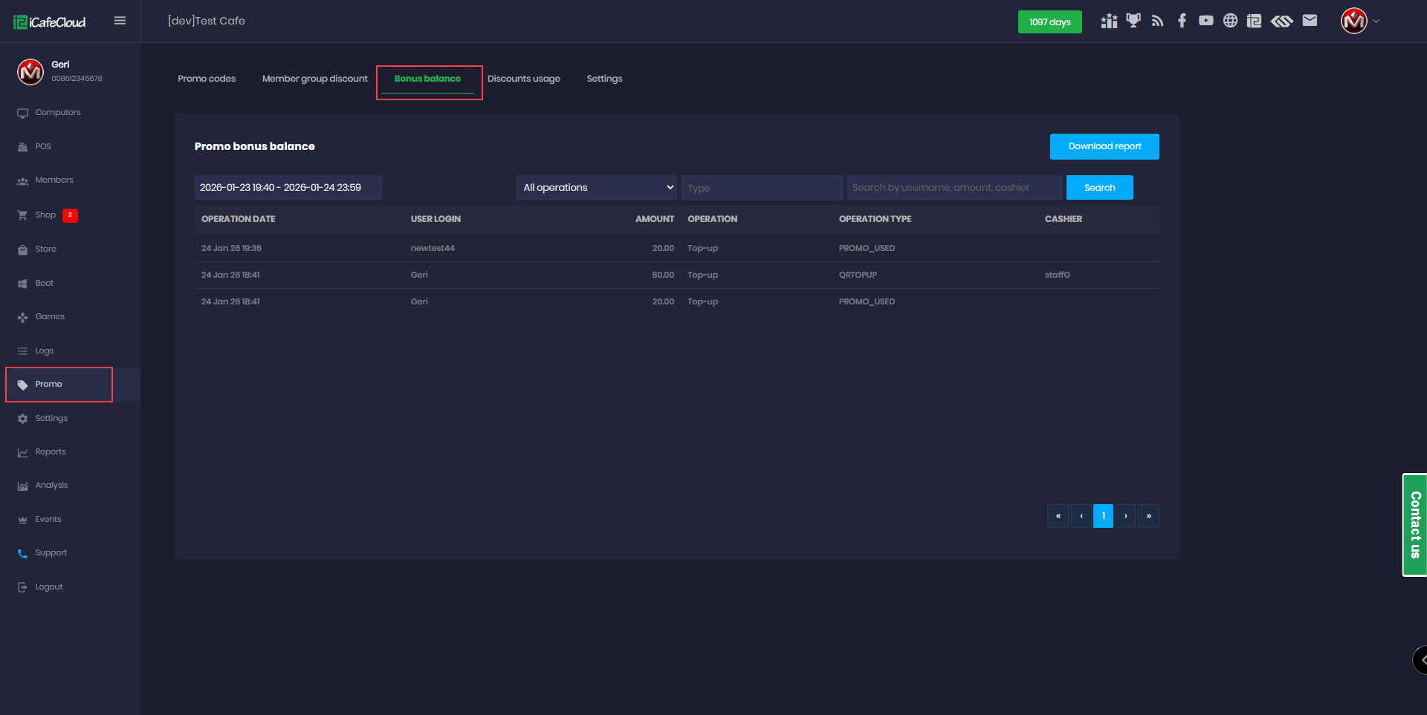Switch to the Promo codes tab
Screen dimensions: 1427x715
[207, 79]
